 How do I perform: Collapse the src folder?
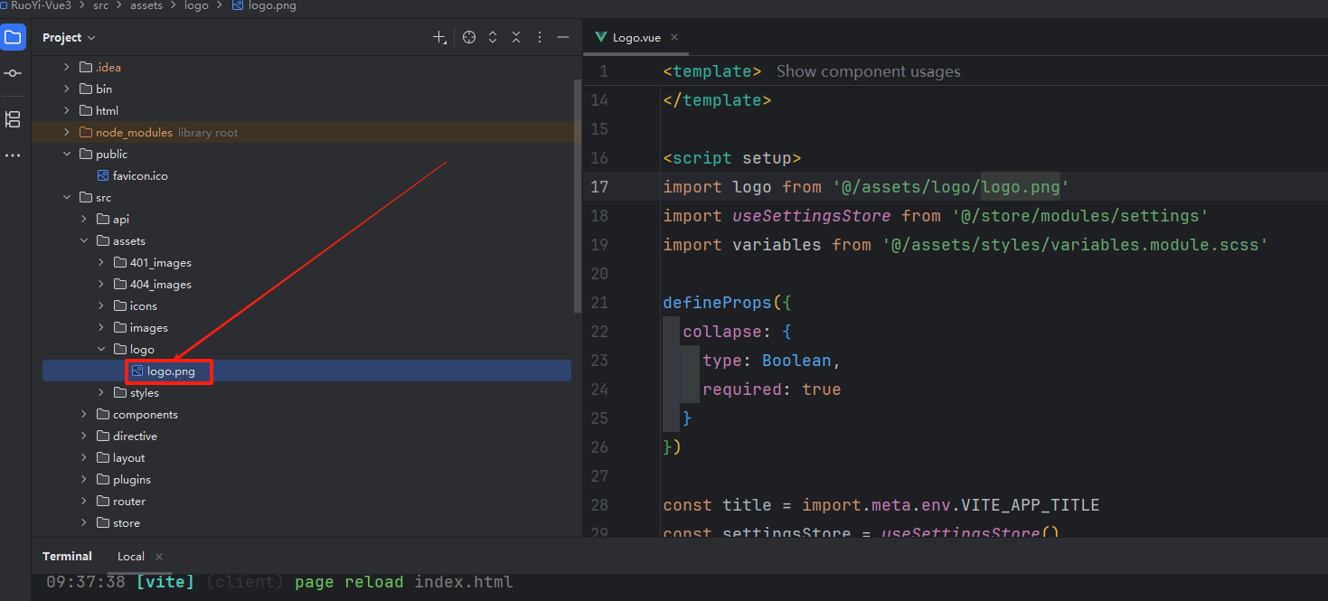pos(66,198)
